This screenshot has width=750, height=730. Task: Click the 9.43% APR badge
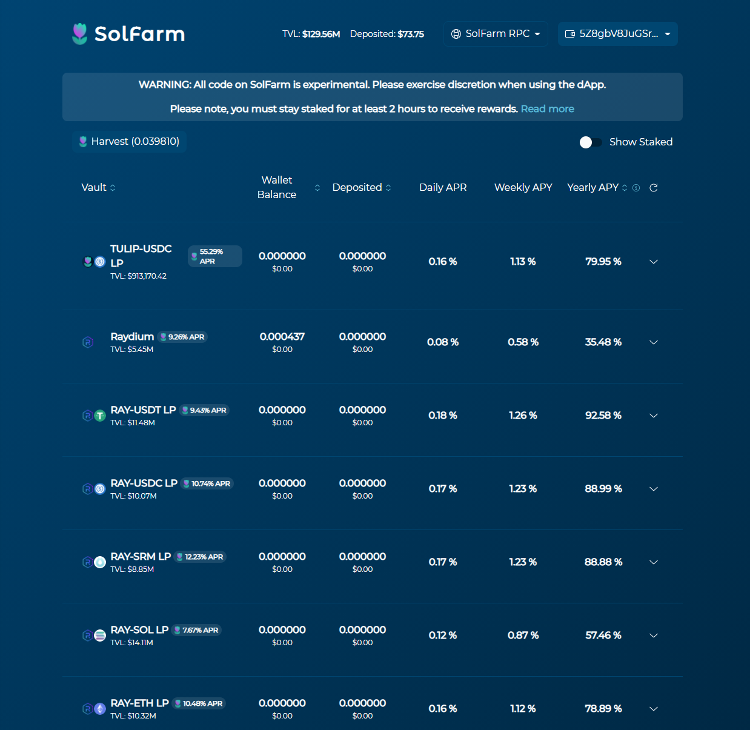pyautogui.click(x=204, y=410)
